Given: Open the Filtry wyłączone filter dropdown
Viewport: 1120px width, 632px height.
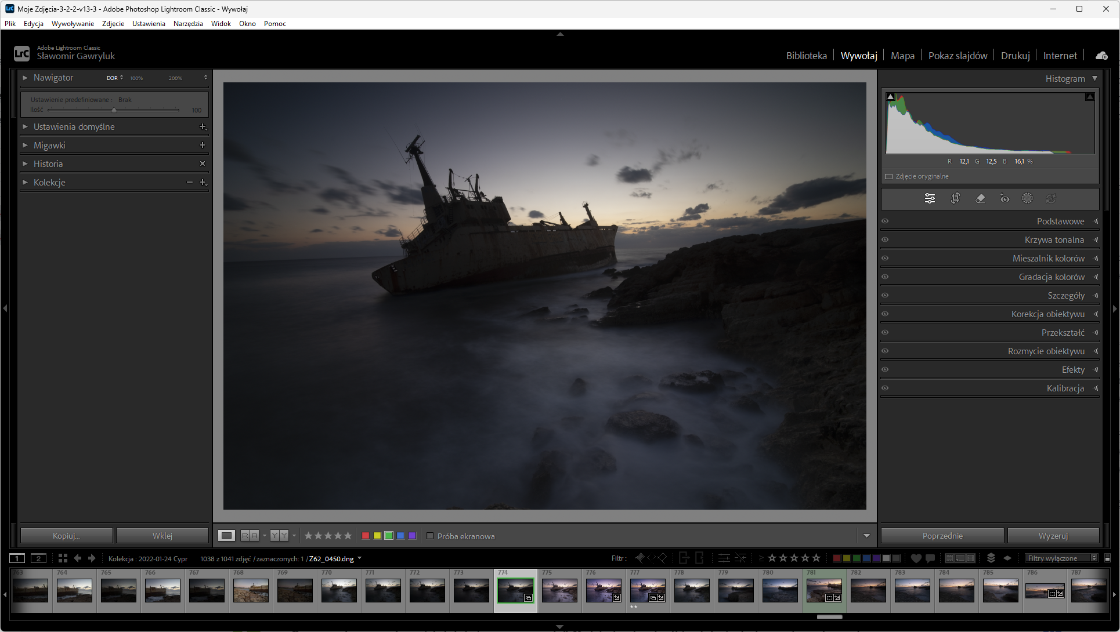Looking at the screenshot, I should pos(1061,558).
